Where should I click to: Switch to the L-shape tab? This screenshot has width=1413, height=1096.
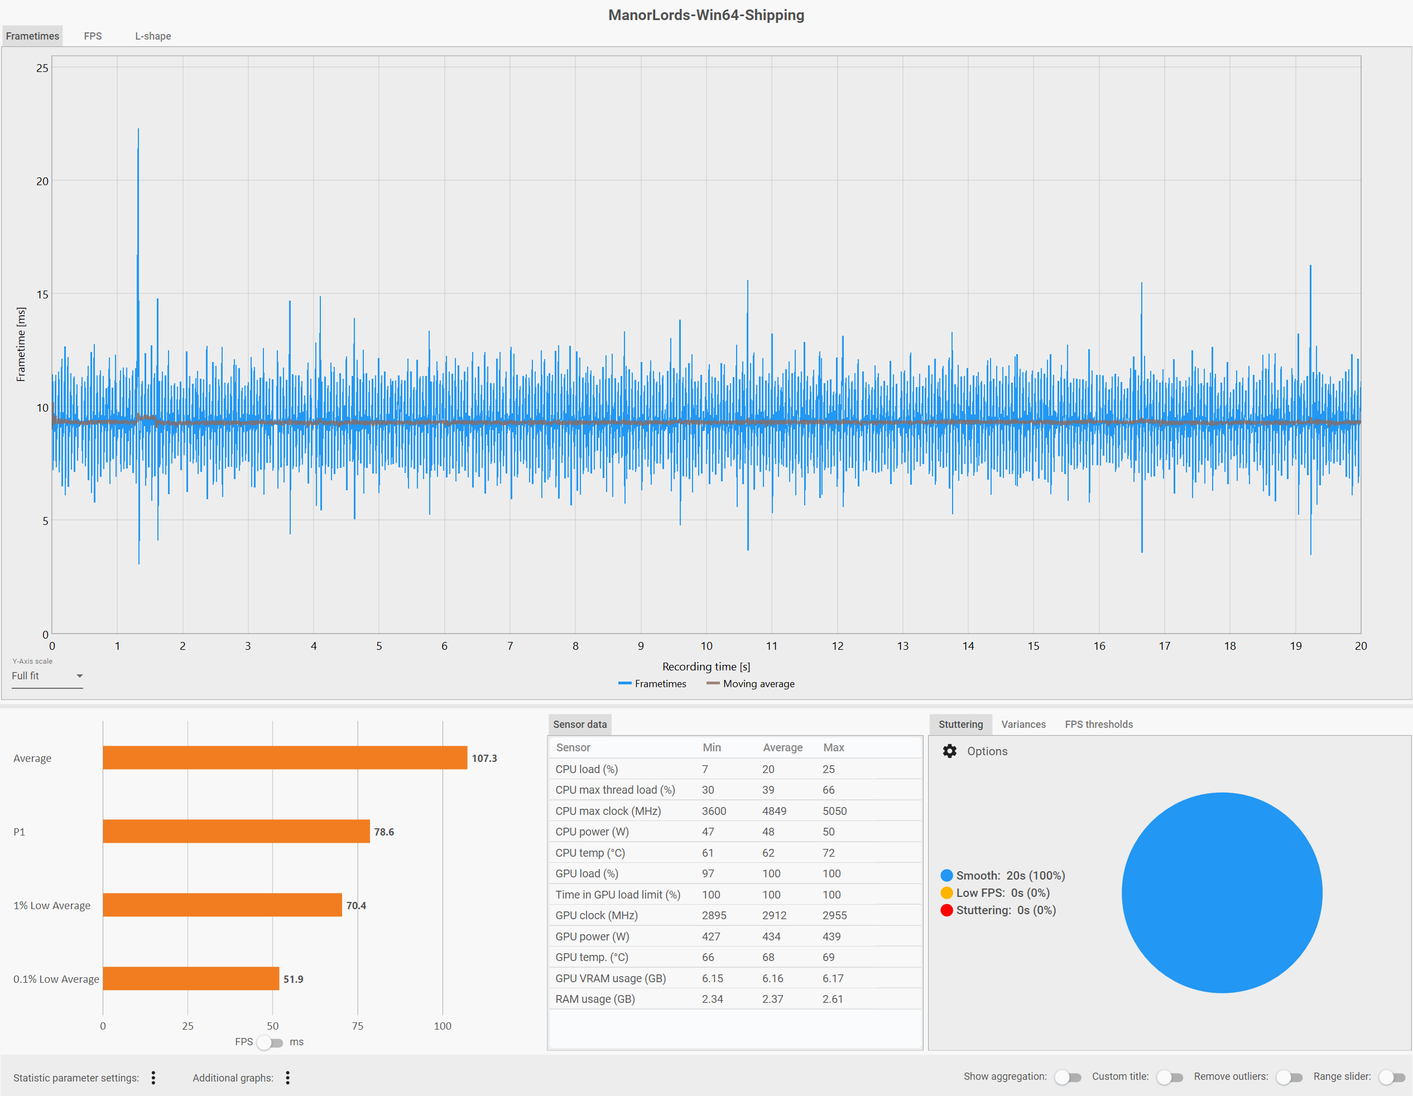tap(153, 36)
